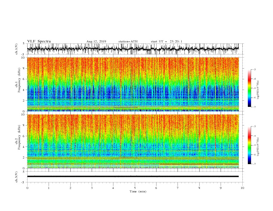Click the upper ch.1 PSD color bar

coord(249,88)
